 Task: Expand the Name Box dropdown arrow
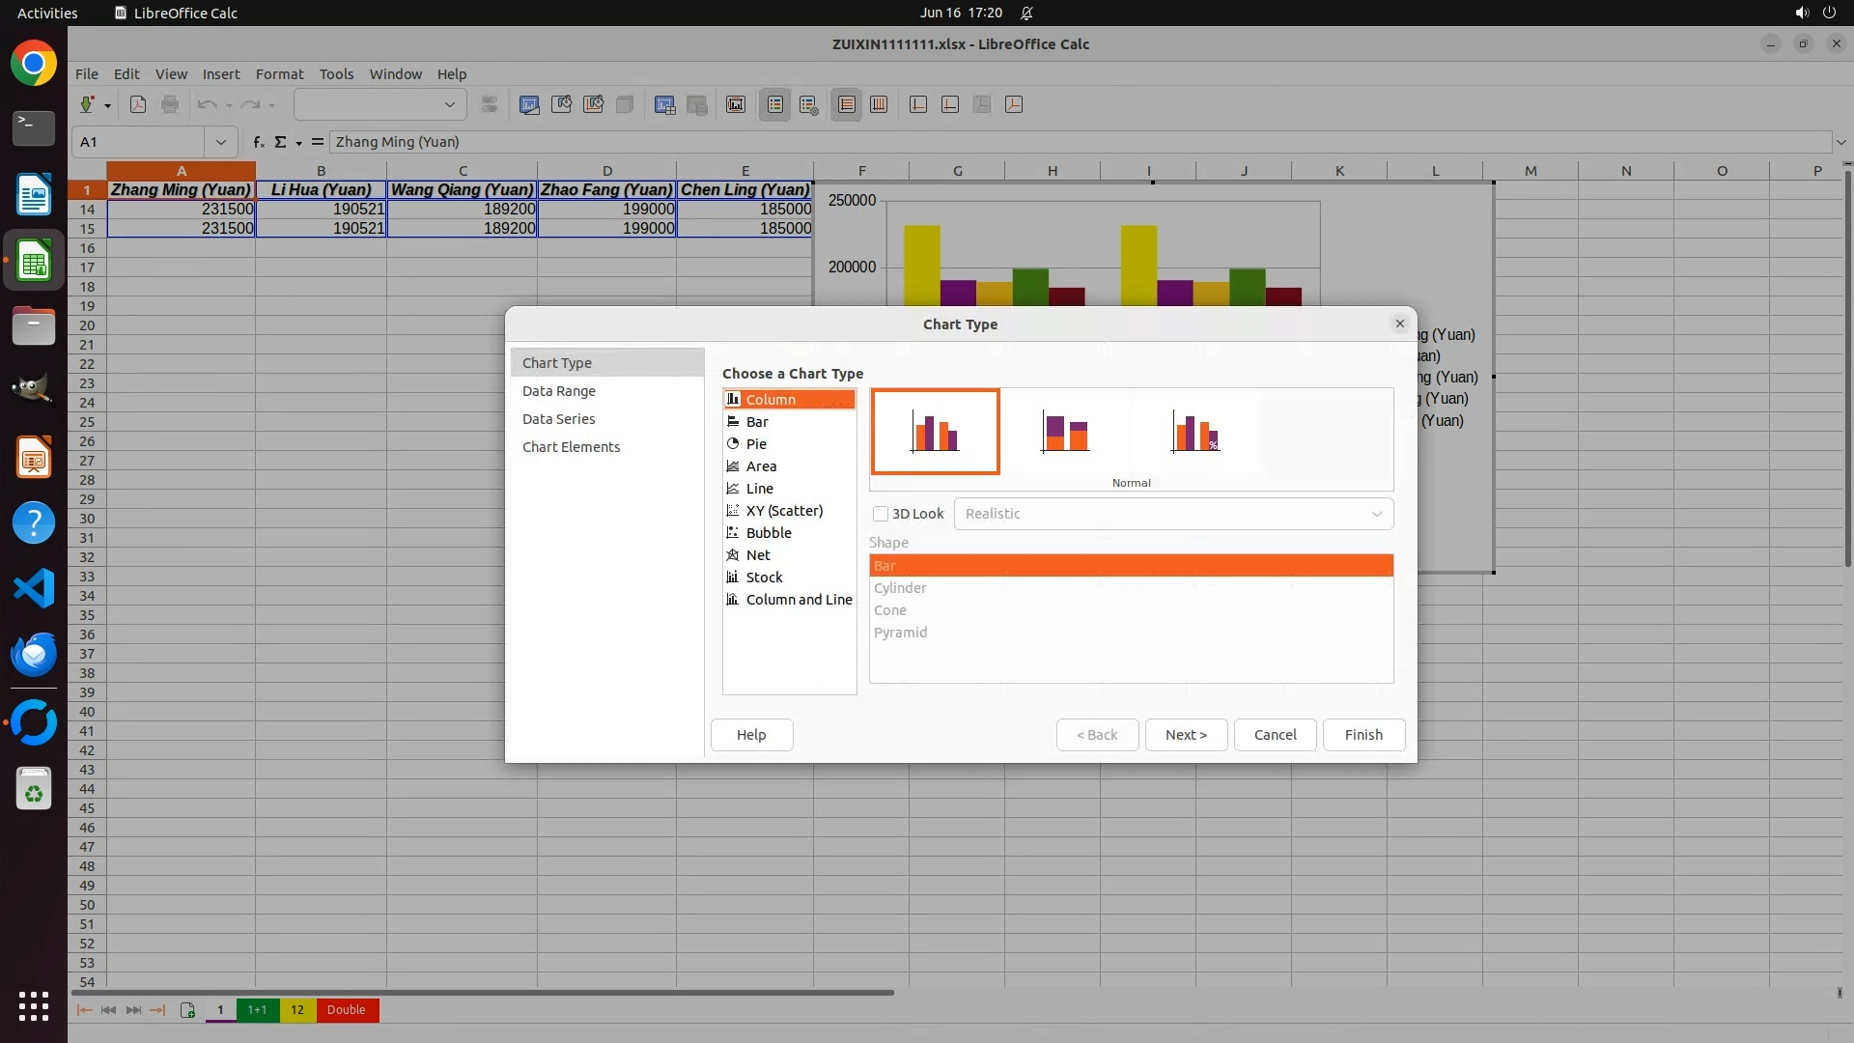point(221,142)
